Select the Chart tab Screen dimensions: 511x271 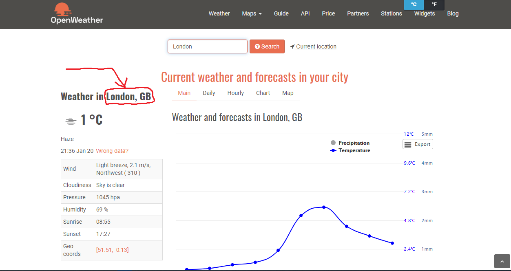[x=263, y=93]
